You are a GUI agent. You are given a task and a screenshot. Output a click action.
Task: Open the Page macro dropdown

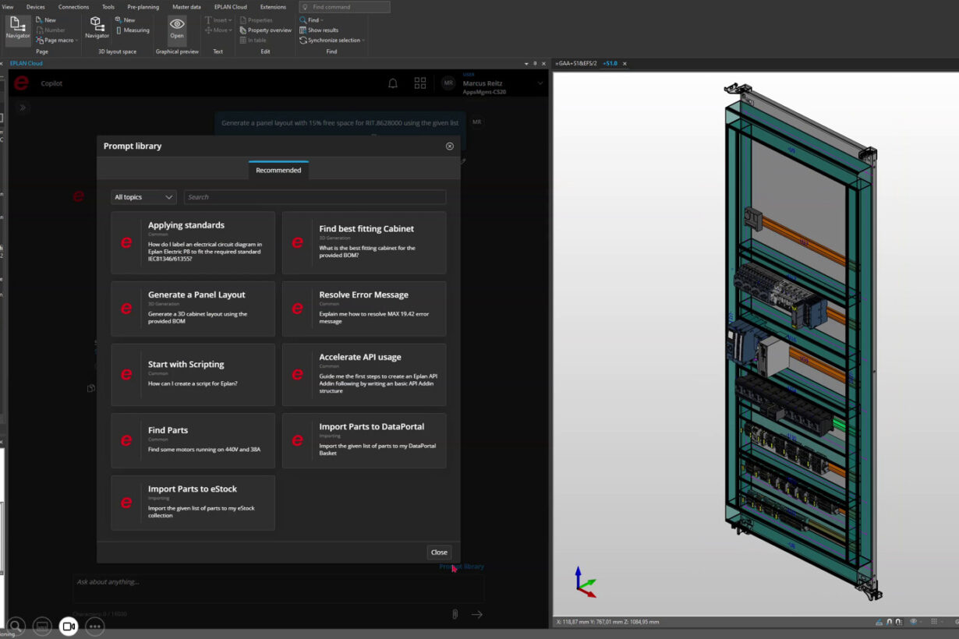tap(56, 40)
